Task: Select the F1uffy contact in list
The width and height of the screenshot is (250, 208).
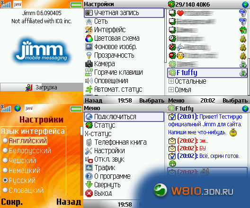Action: (x=207, y=73)
